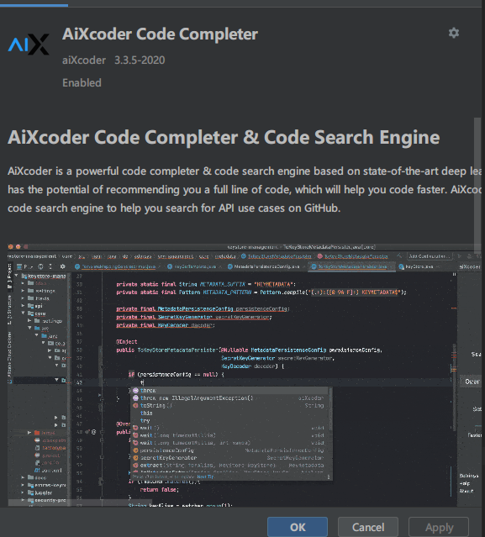Click the Apply button
Image resolution: width=485 pixels, height=537 pixels.
(439, 527)
